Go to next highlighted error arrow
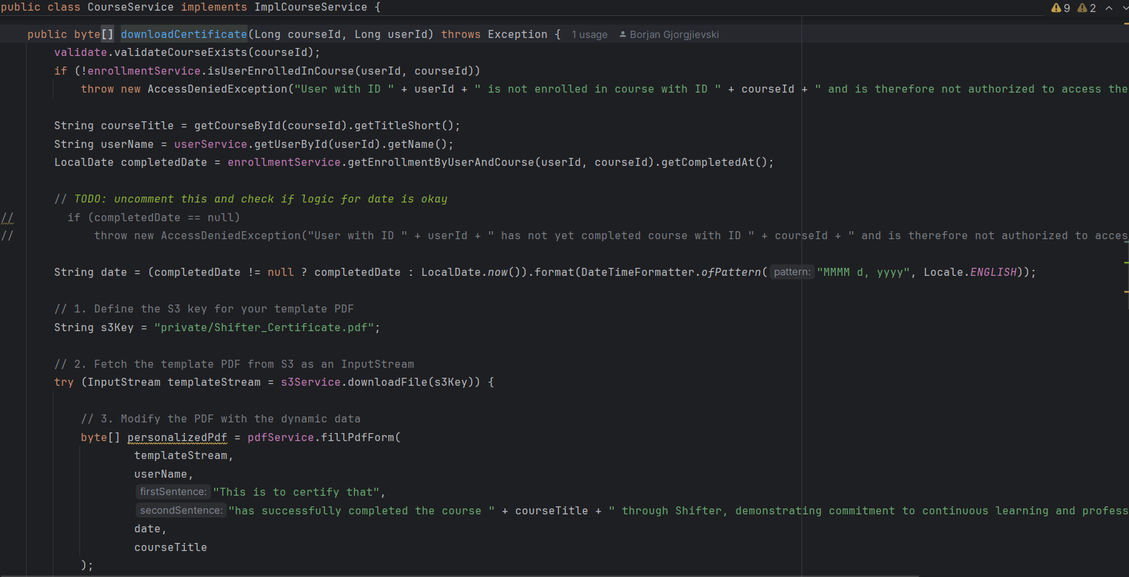This screenshot has width=1129, height=577. 1125,8
